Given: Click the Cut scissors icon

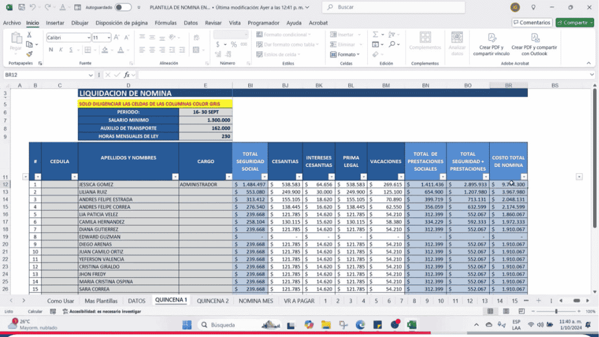Looking at the screenshot, I should (x=29, y=35).
